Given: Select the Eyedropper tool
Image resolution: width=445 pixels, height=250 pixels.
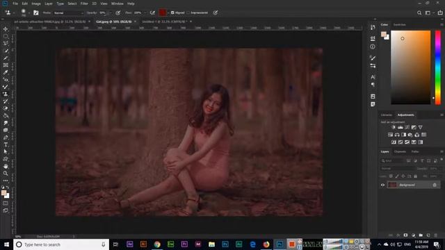Looking at the screenshot, I should (x=6, y=72).
